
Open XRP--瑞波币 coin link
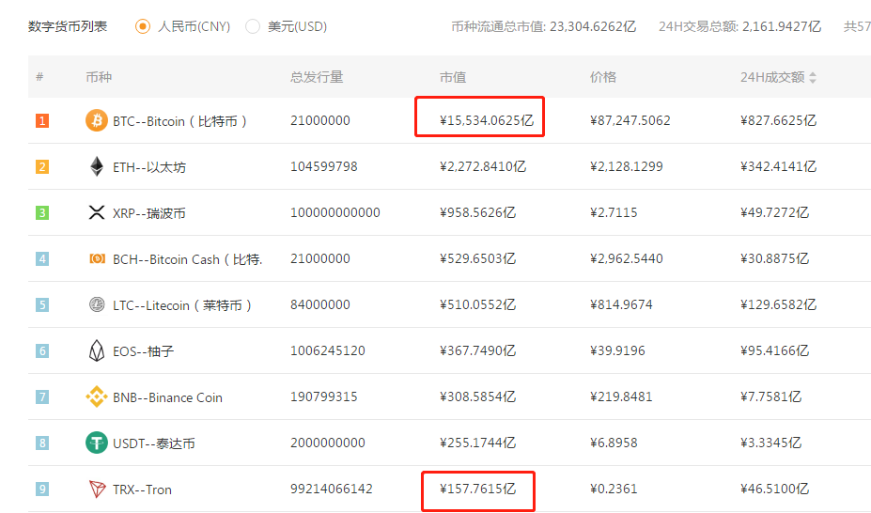coord(149,213)
